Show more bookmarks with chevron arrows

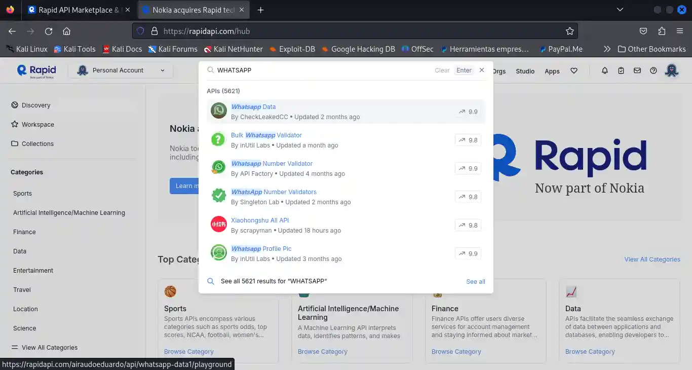(x=607, y=49)
